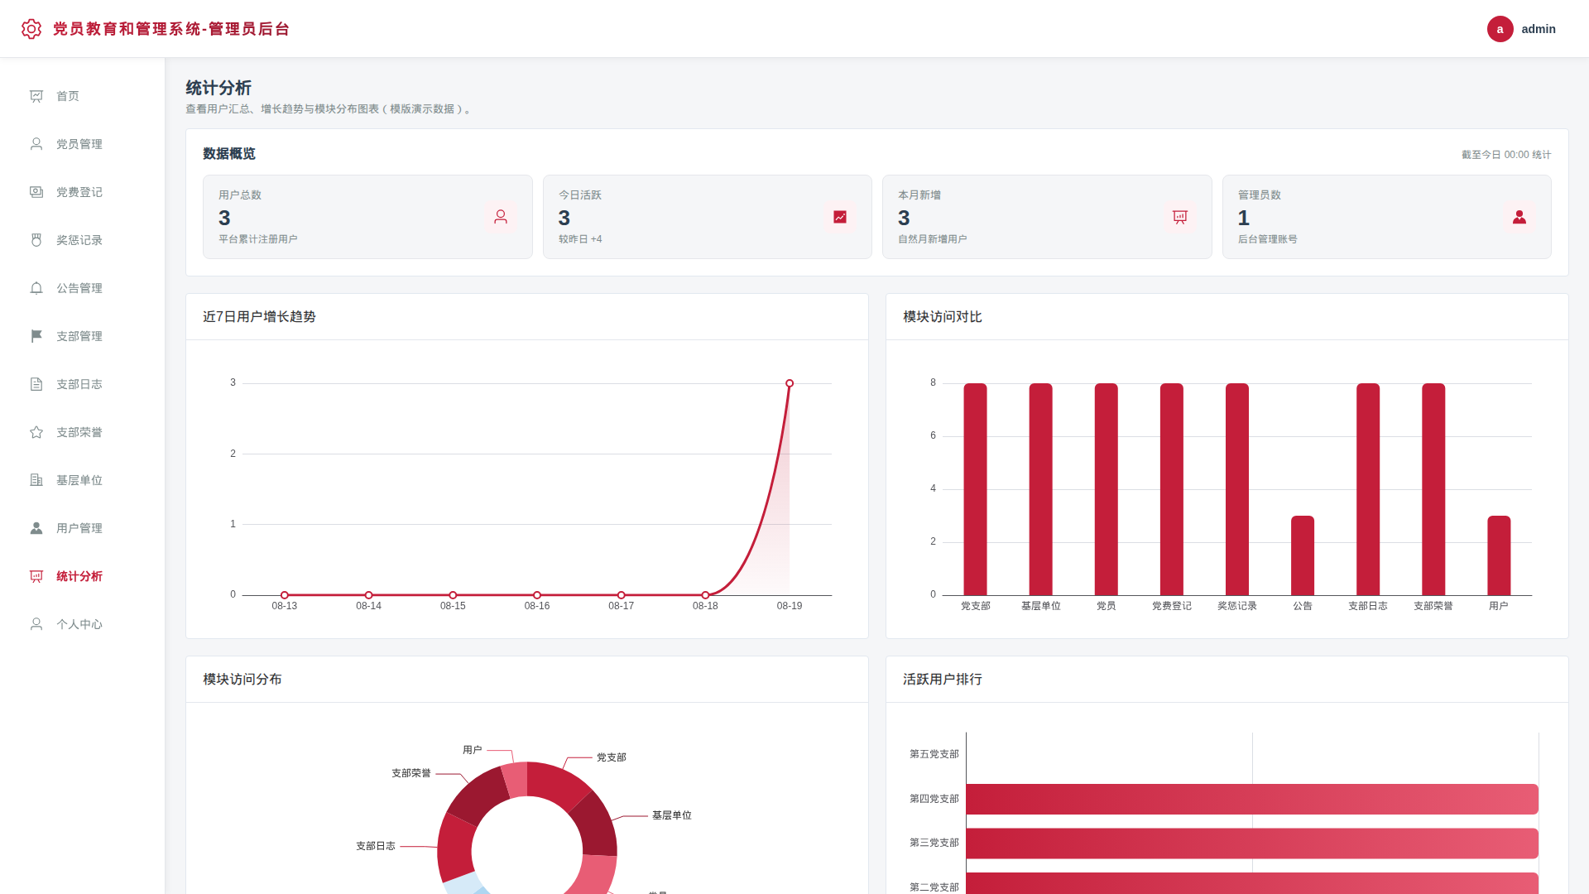Navigate to 奖惩记录
The image size is (1589, 894).
tap(83, 240)
